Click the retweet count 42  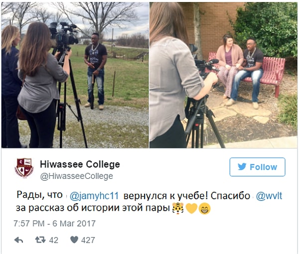[x=54, y=240]
